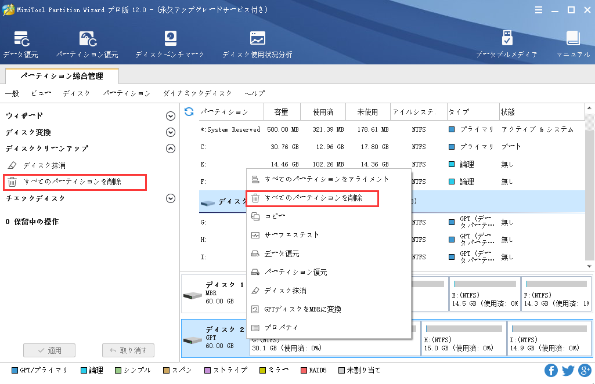Sort by the 使用済 column header
The image size is (595, 384).
point(323,112)
